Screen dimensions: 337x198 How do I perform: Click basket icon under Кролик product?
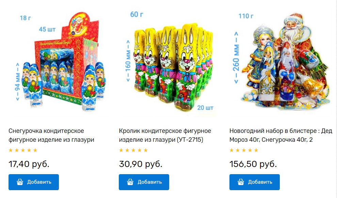click(130, 182)
